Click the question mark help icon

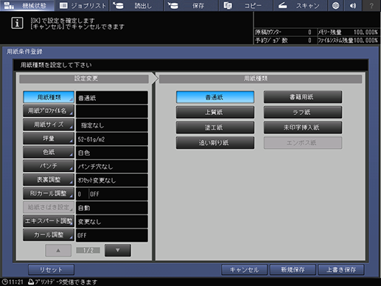coord(371,5)
